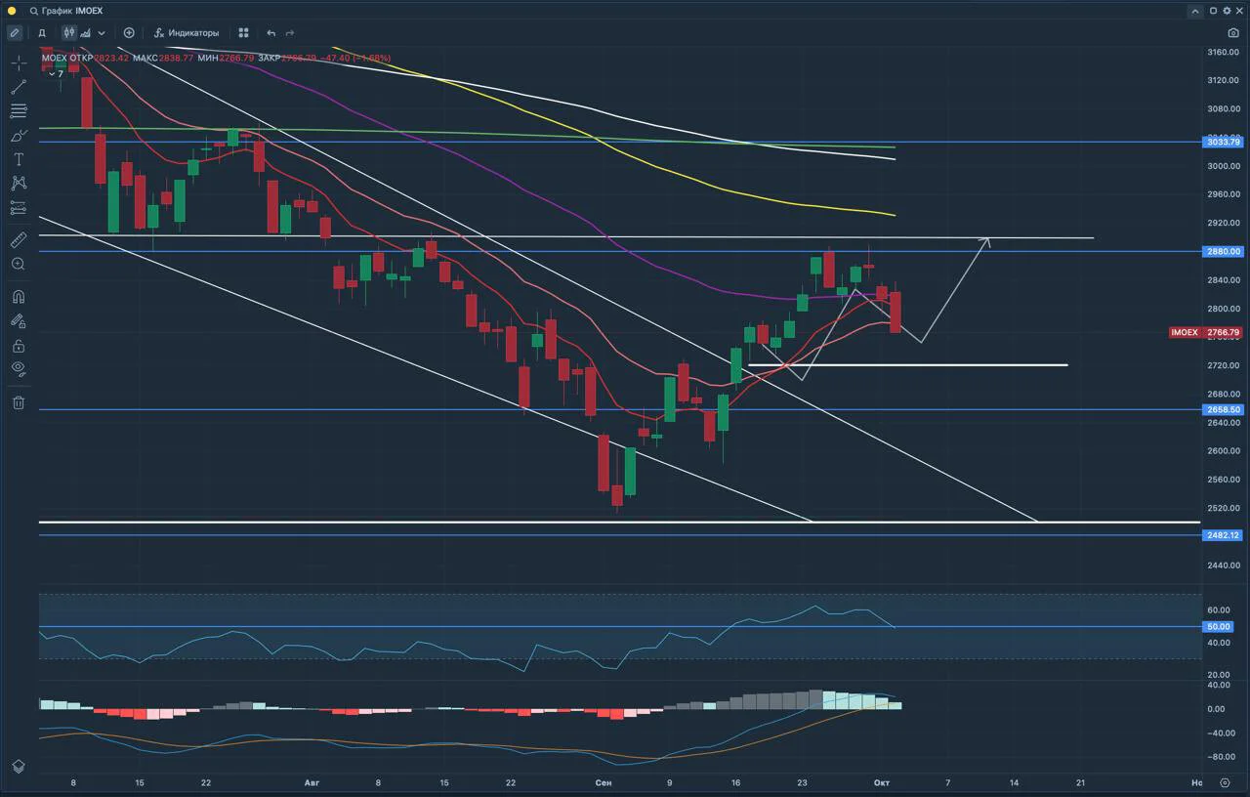Collapse the chart panel using top chevron
Image resolution: width=1250 pixels, height=797 pixels.
point(1195,11)
